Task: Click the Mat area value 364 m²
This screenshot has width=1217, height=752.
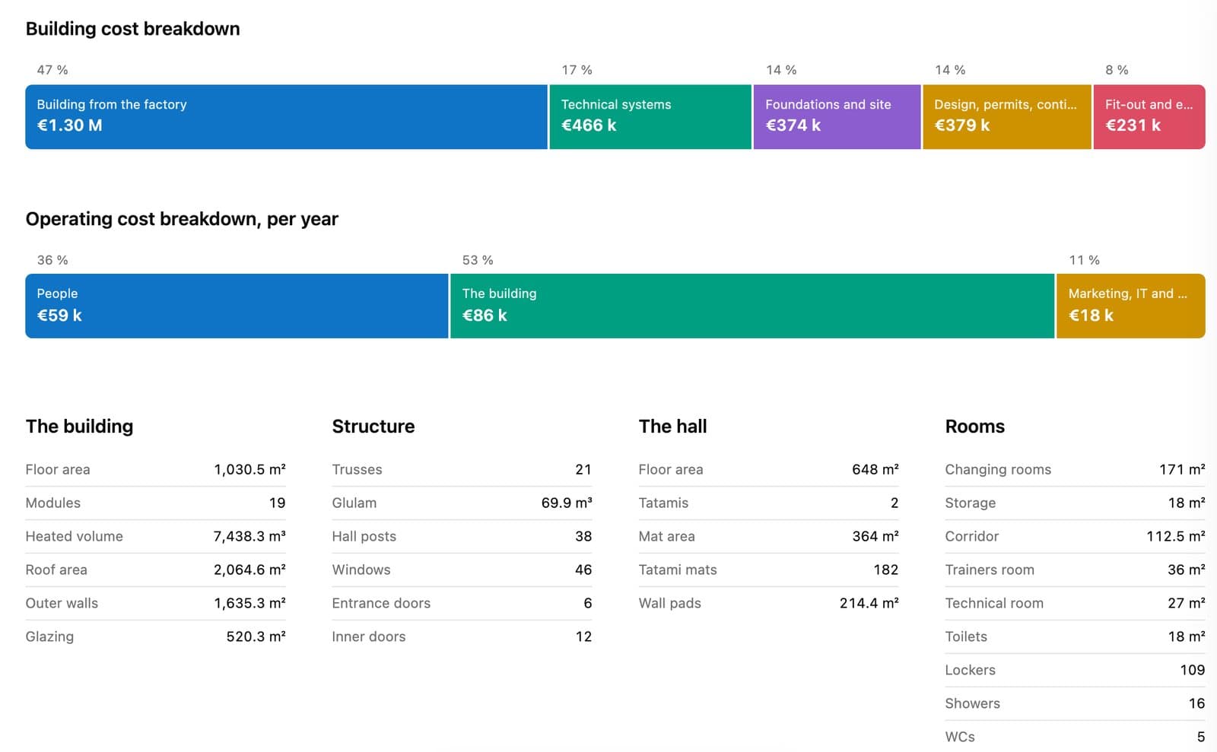Action: click(875, 536)
